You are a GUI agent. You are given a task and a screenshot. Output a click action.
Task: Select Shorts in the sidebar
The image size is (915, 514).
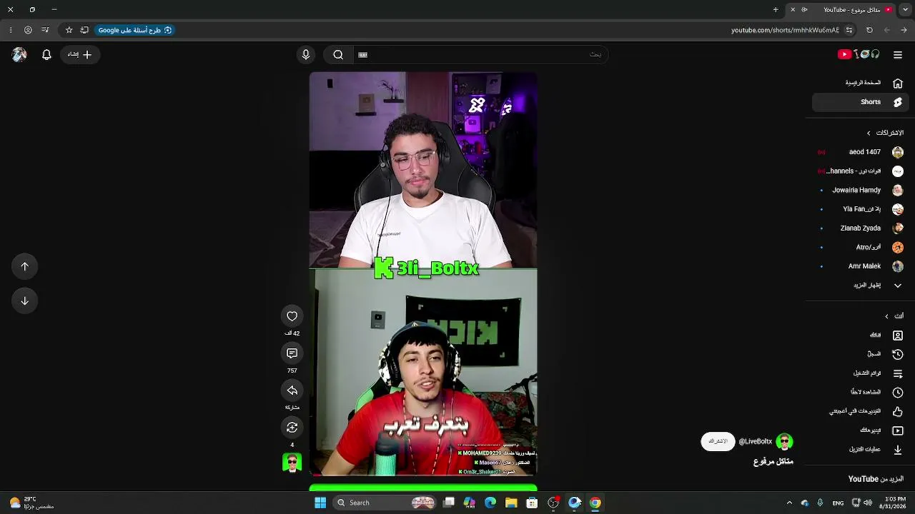859,102
